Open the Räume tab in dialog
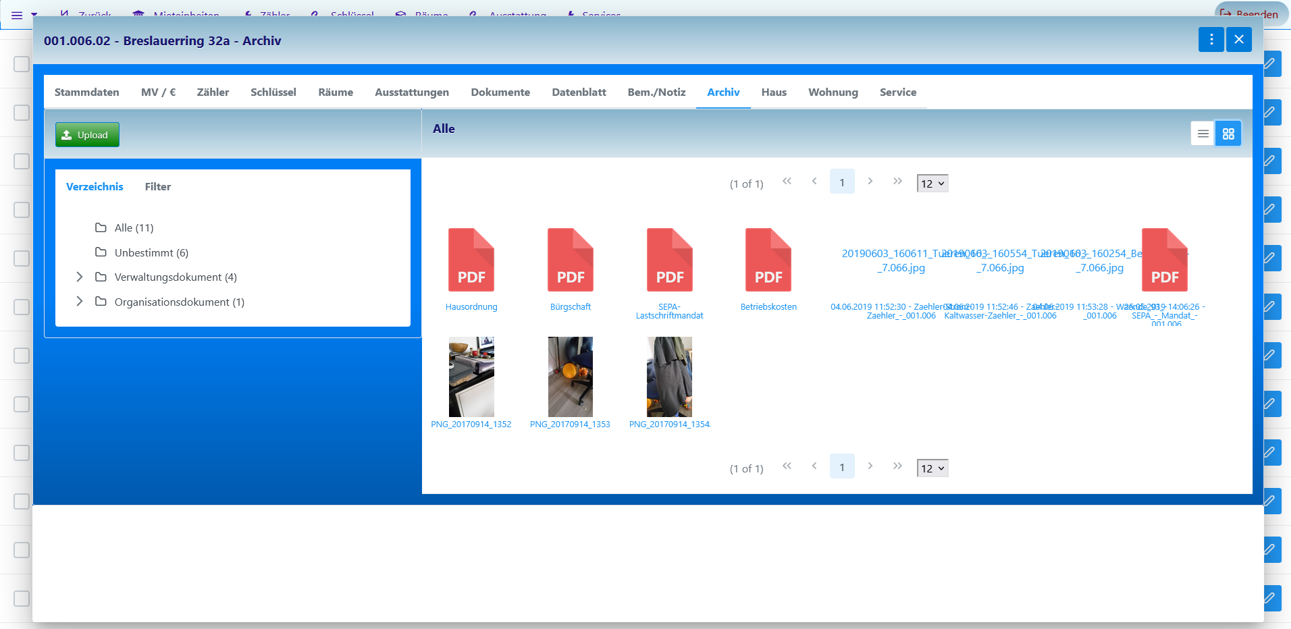 (336, 92)
